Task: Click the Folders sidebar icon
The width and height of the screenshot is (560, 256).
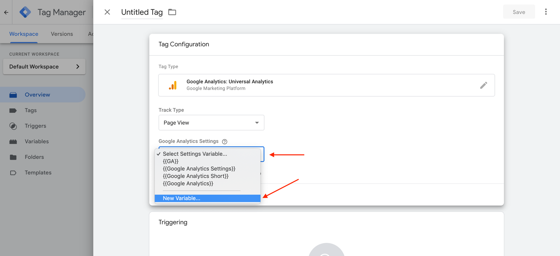Action: pyautogui.click(x=13, y=157)
